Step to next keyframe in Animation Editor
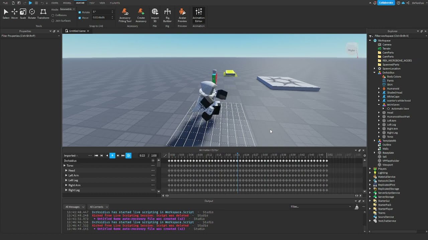Image resolution: width=428 pixels, height=240 pixels. (118, 155)
